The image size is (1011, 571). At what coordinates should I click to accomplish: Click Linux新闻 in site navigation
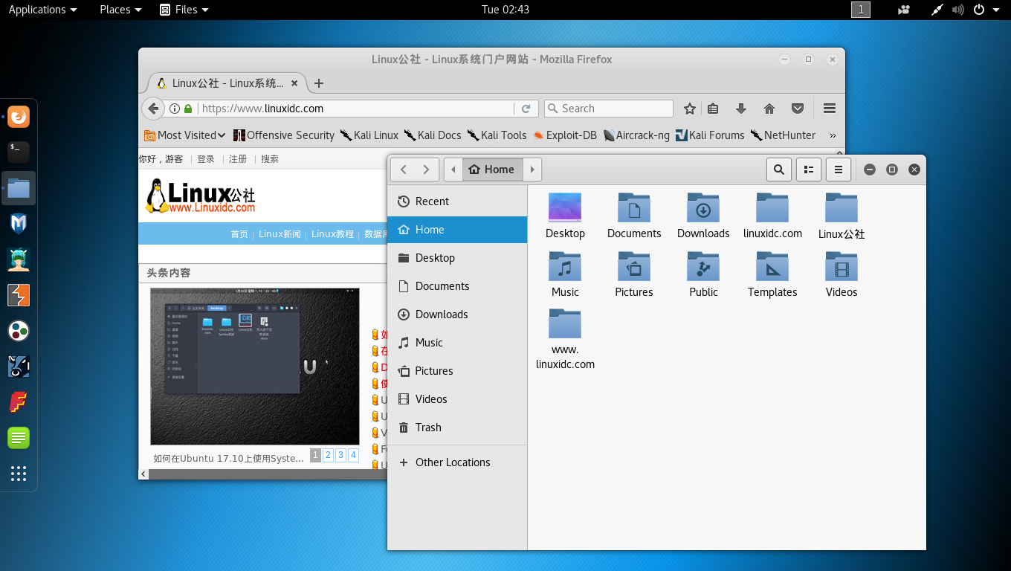[280, 233]
